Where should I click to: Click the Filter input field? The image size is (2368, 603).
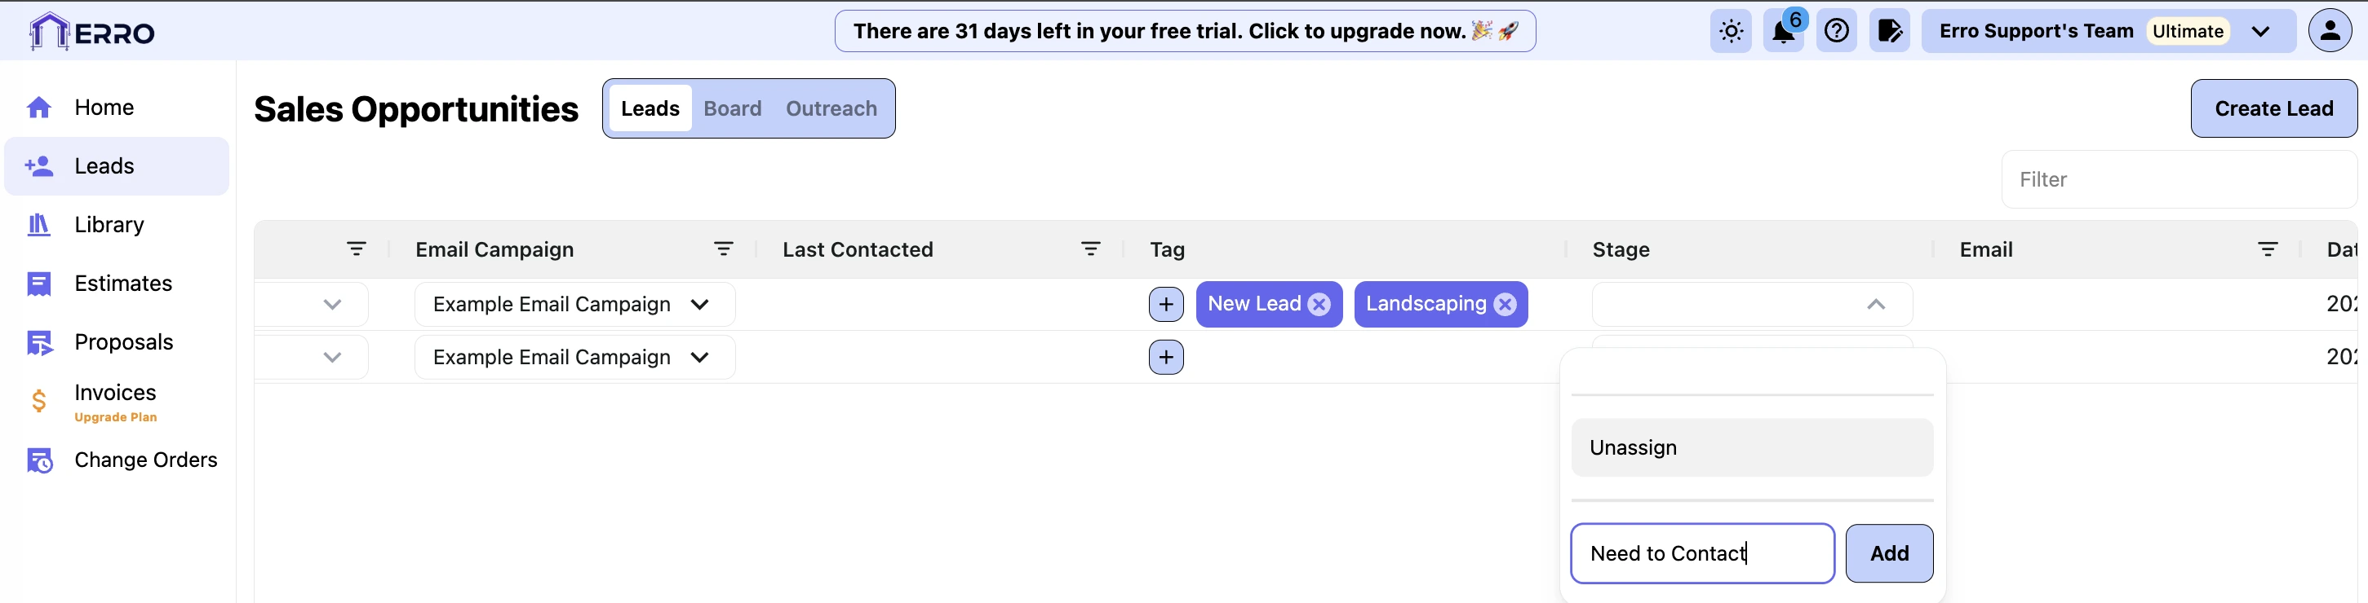coord(2179,180)
